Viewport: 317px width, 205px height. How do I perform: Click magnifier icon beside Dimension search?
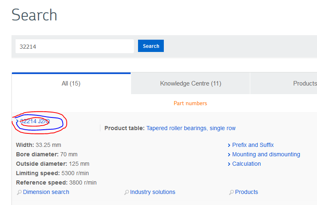(x=19, y=192)
